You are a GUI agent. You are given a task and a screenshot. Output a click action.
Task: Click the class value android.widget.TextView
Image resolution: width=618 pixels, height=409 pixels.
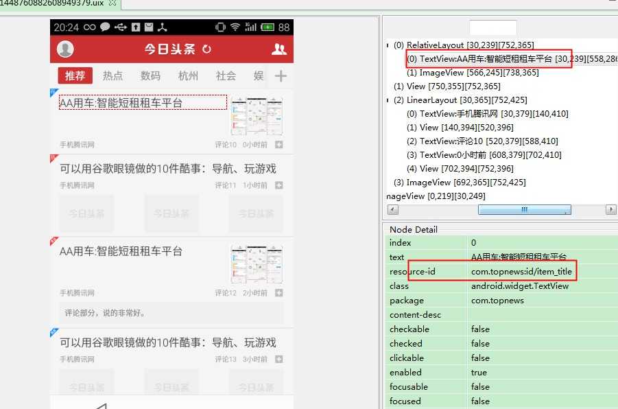[x=520, y=286]
